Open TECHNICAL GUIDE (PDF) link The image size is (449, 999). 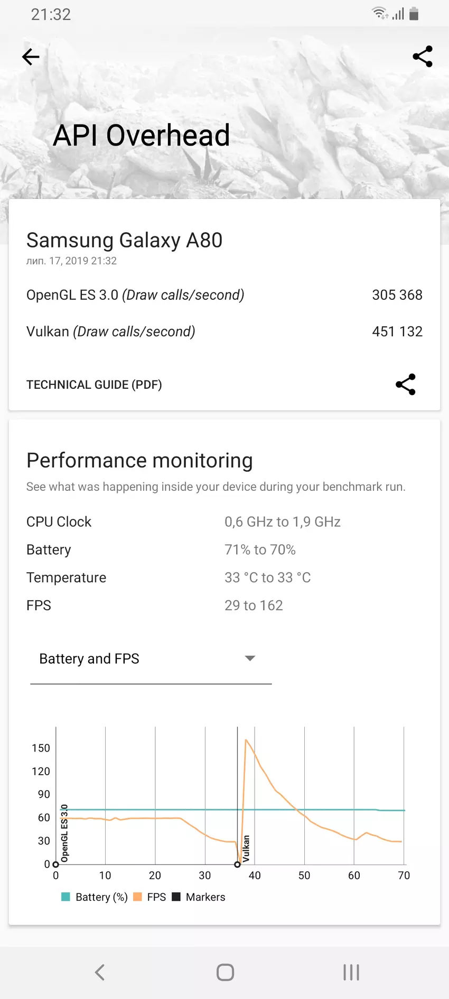pyautogui.click(x=94, y=384)
